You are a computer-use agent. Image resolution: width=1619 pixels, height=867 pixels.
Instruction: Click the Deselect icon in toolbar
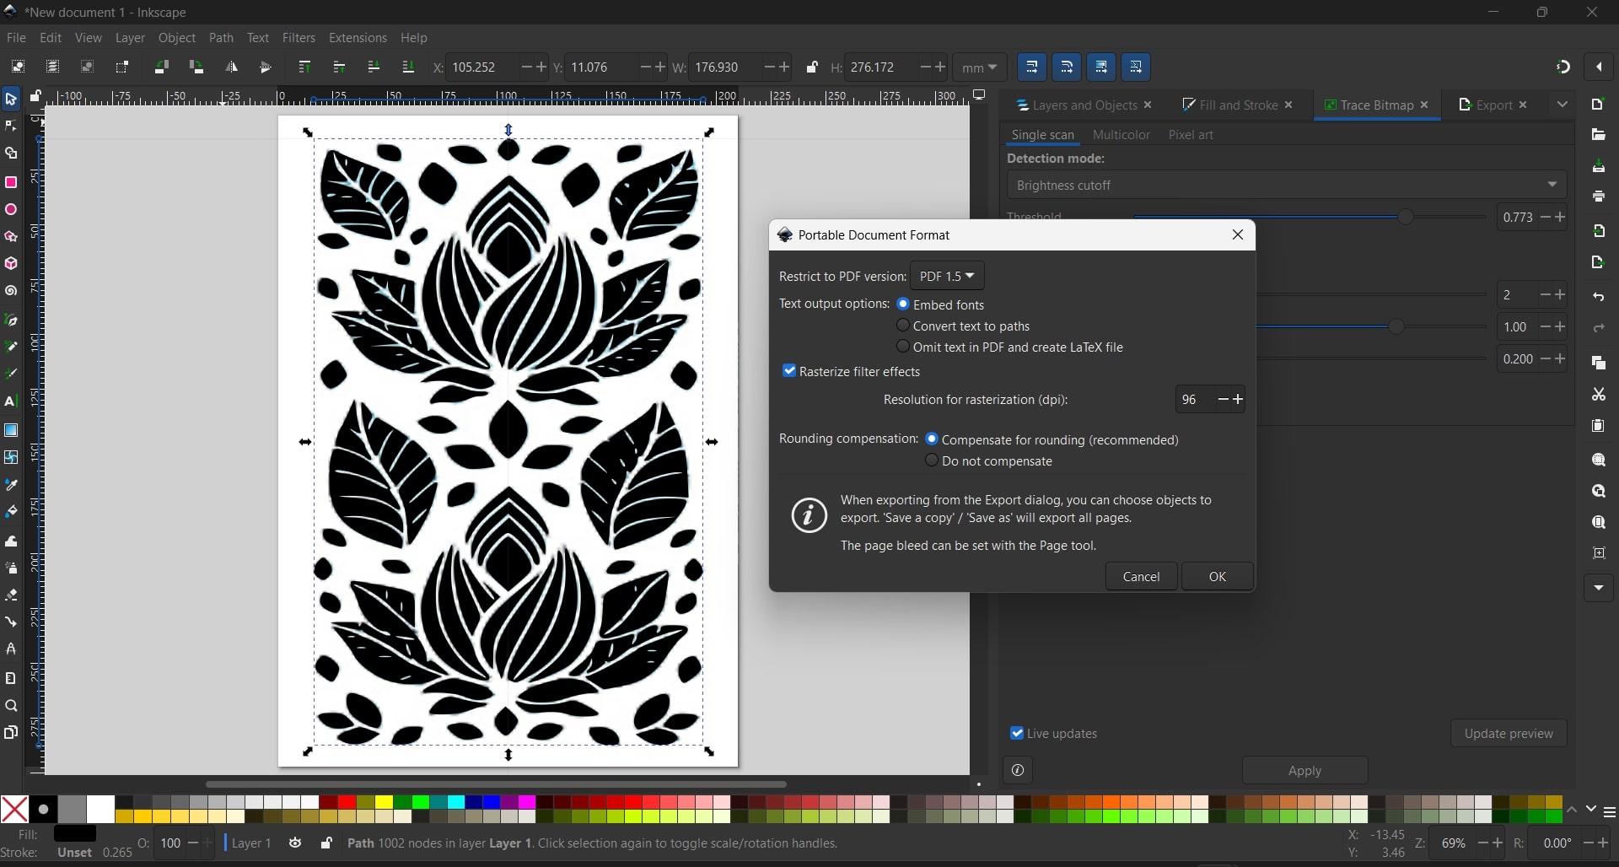(x=87, y=67)
